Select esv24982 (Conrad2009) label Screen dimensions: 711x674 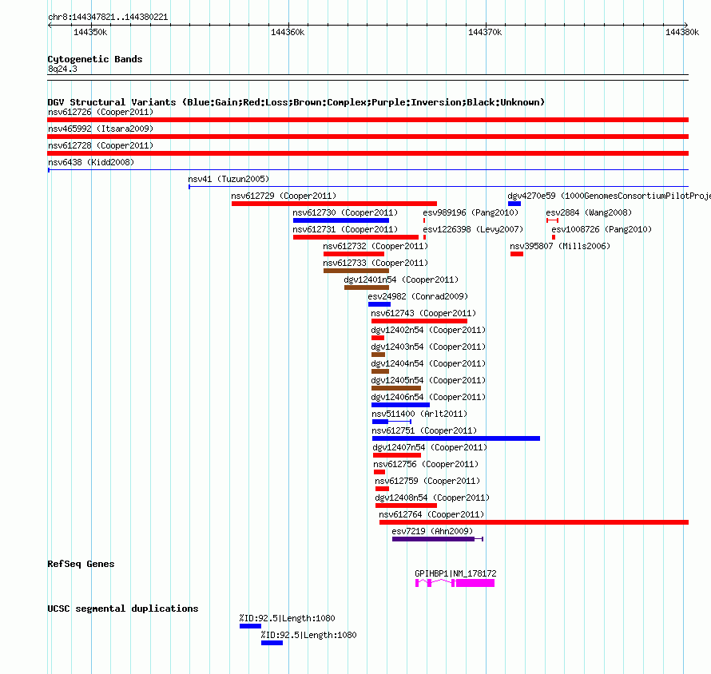pyautogui.click(x=418, y=296)
